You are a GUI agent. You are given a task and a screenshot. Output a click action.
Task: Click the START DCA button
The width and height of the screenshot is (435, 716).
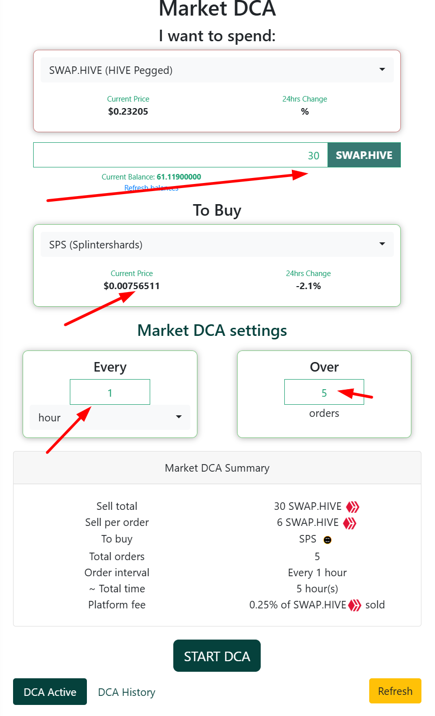[217, 656]
